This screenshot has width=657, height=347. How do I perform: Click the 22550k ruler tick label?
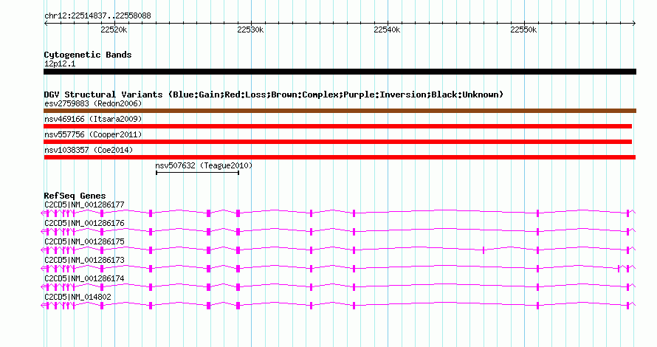point(523,30)
